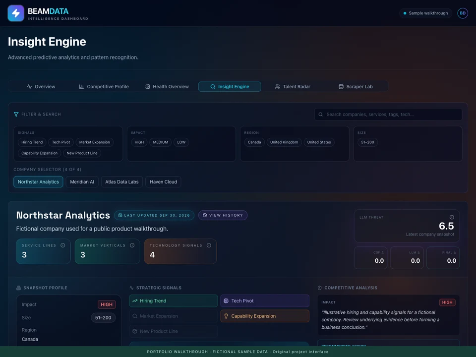This screenshot has width=476, height=357.
Task: Click the BeamData lightning bolt logo
Action: [16, 13]
